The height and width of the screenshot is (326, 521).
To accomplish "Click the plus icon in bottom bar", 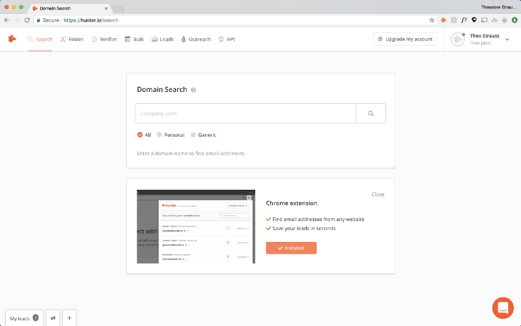I will [x=69, y=318].
